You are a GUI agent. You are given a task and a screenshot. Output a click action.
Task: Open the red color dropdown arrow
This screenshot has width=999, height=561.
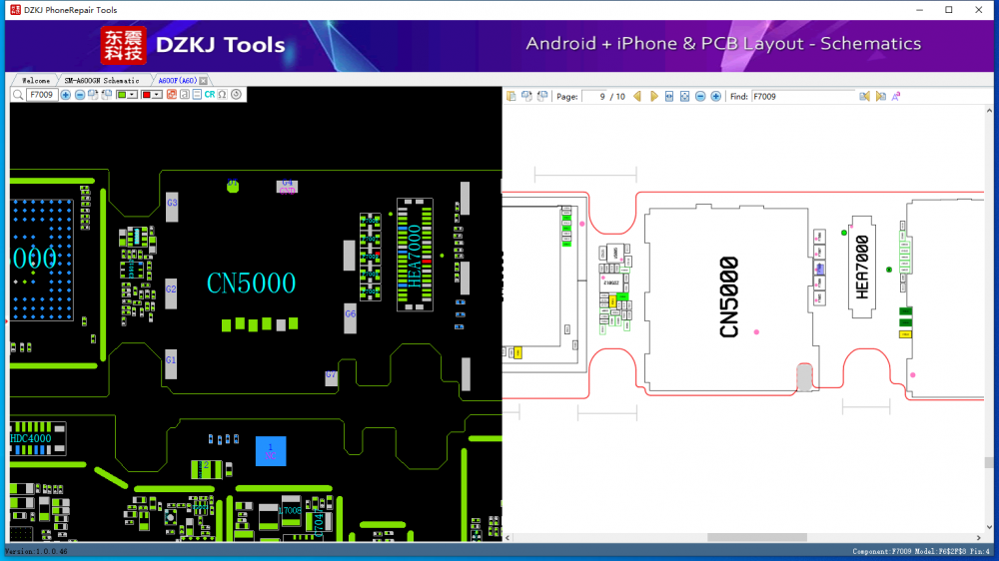tap(158, 95)
